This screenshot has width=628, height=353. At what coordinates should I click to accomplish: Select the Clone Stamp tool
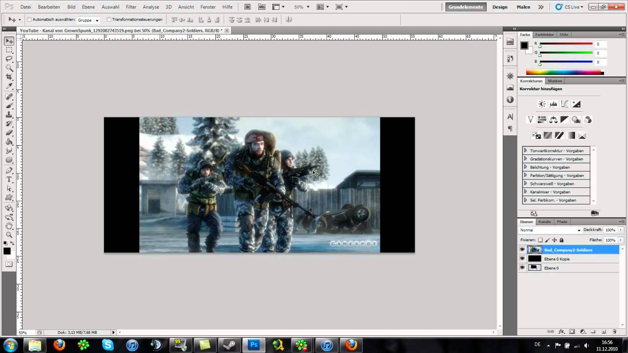pos(9,114)
